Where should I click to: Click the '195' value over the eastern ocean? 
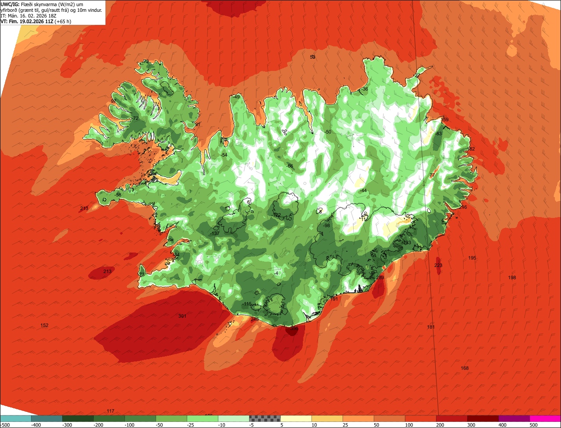click(x=472, y=258)
